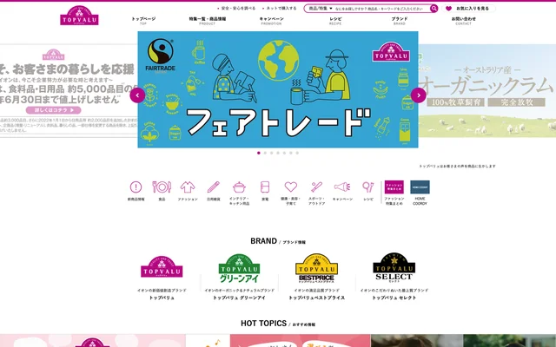Open the search category dropdown 商品/特集
Image resolution: width=556 pixels, height=347 pixels.
(321, 8)
